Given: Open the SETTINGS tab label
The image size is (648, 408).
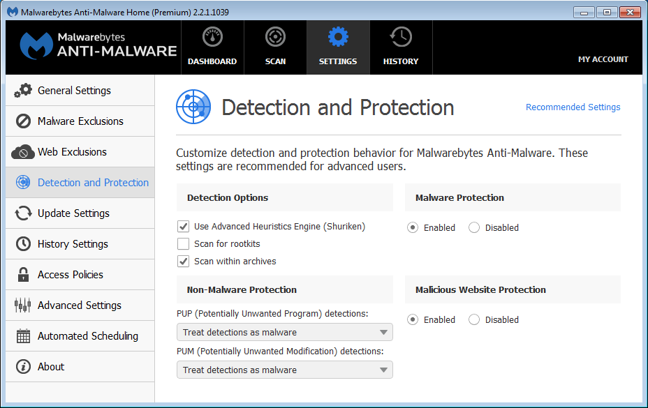Looking at the screenshot, I should coord(338,61).
